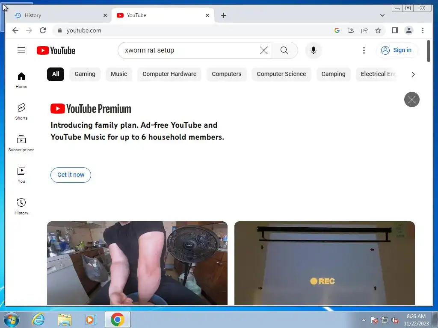Open Subscriptions in the sidebar
This screenshot has width=438, height=328.
click(21, 143)
